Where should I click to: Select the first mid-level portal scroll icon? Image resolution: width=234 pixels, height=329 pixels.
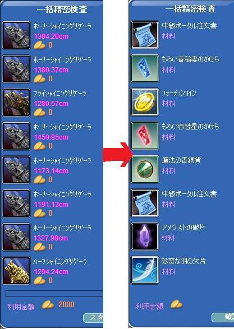[x=145, y=35]
